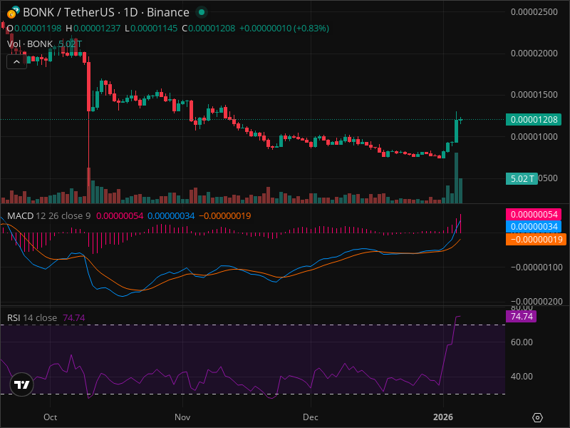Click the green market status dot
This screenshot has width=570, height=428.
click(202, 12)
